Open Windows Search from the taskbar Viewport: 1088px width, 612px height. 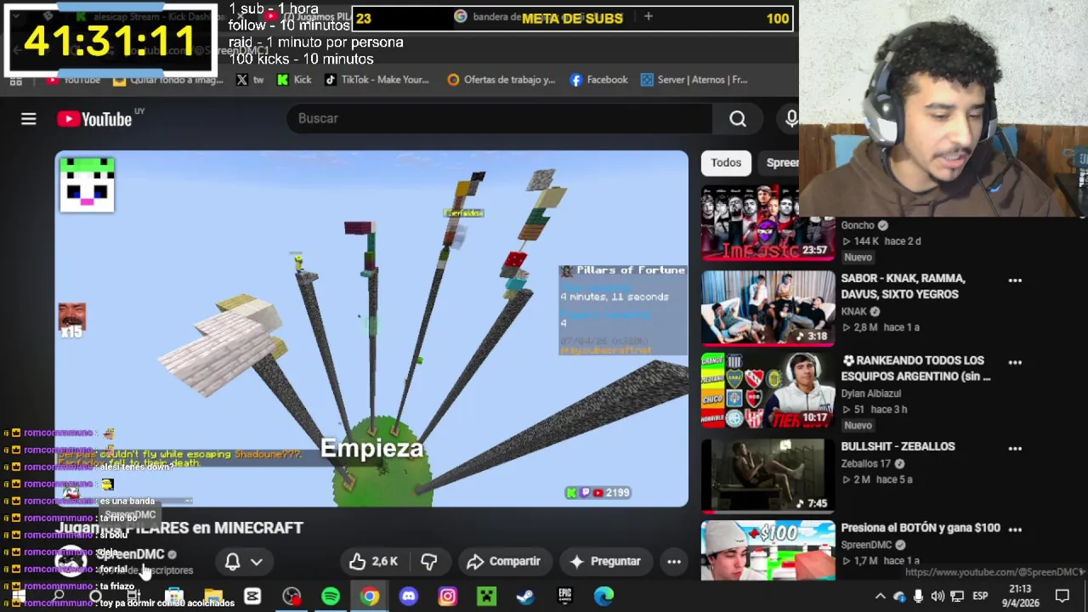click(58, 596)
